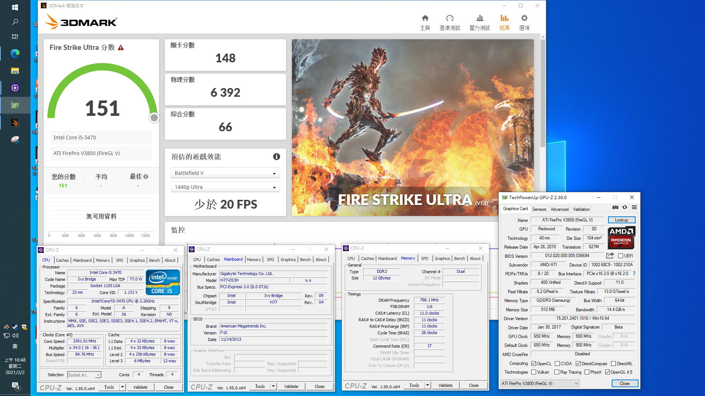Click the GPU-Z card Name field

(x=567, y=220)
